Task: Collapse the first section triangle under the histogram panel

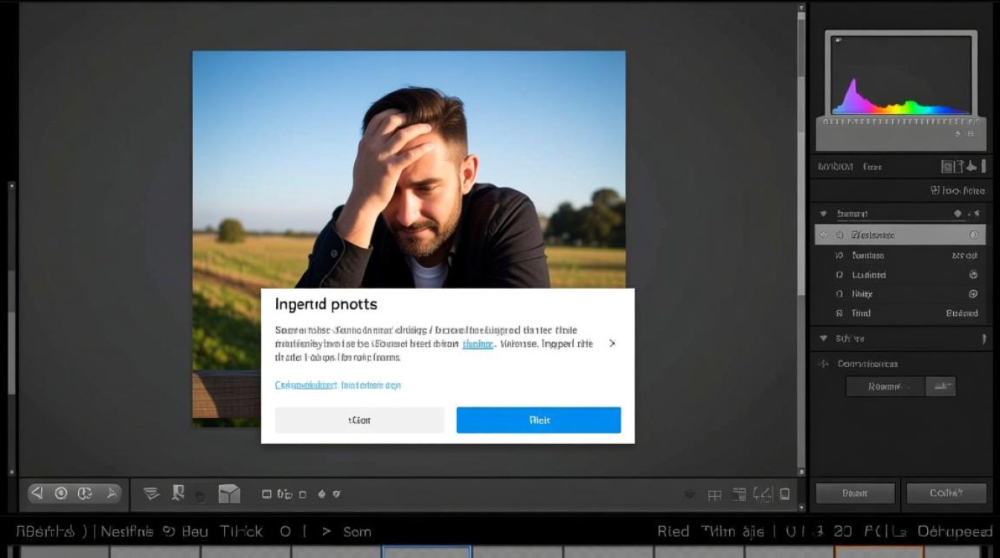Action: [823, 214]
